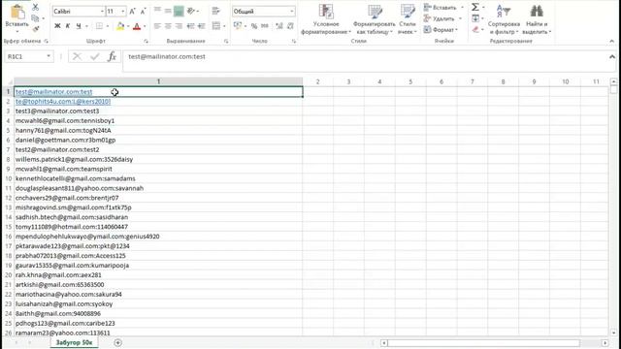Open Format as table (Форматировать как таблицу)

click(374, 19)
